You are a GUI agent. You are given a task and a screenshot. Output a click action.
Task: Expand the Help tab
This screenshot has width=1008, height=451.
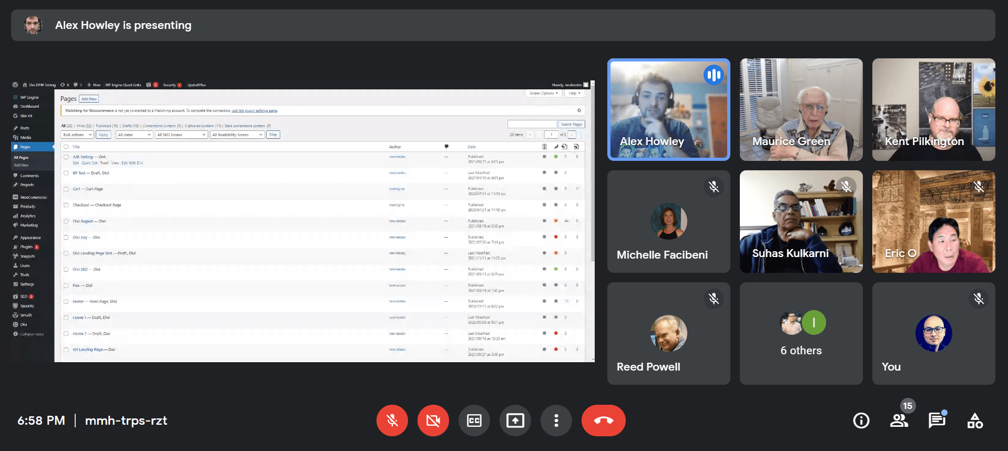[x=574, y=93]
